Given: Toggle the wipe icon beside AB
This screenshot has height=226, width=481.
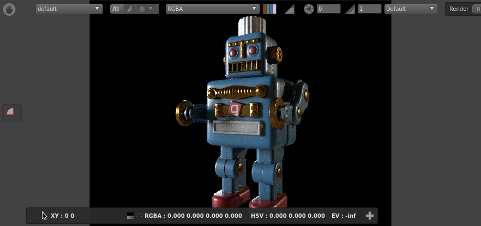Looking at the screenshot, I should (x=129, y=9).
